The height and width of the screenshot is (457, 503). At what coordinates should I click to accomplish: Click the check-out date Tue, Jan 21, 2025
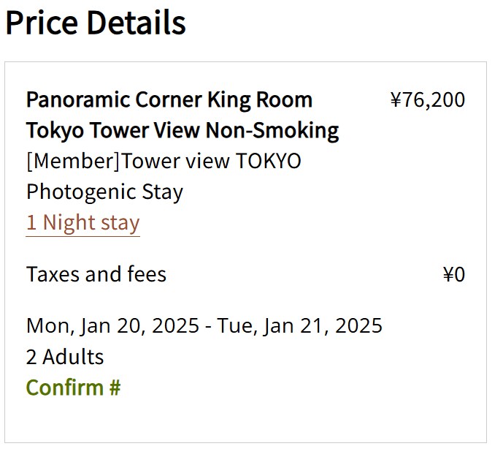point(299,325)
